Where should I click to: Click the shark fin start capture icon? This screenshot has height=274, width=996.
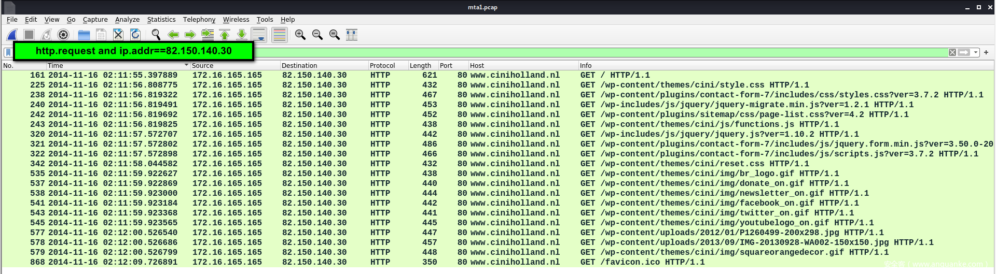[x=12, y=35]
